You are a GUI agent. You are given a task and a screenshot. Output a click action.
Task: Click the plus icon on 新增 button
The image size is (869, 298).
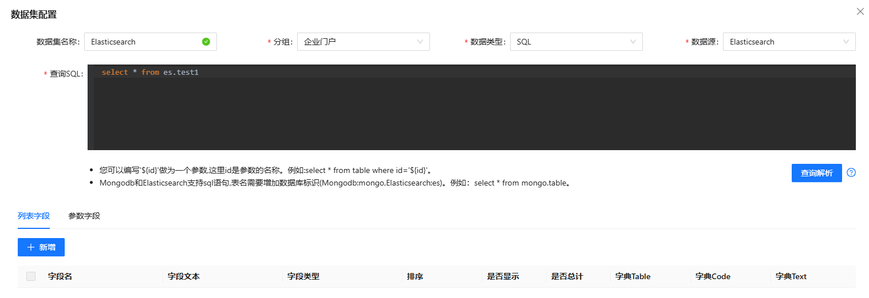coord(31,247)
